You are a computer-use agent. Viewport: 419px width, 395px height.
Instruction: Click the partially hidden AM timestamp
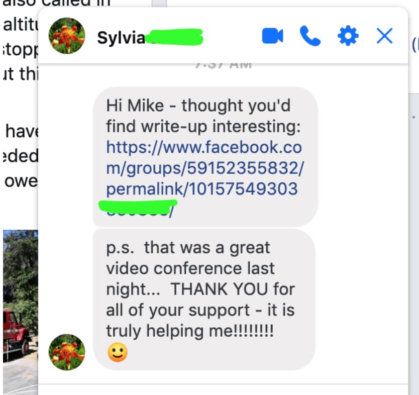(x=224, y=65)
